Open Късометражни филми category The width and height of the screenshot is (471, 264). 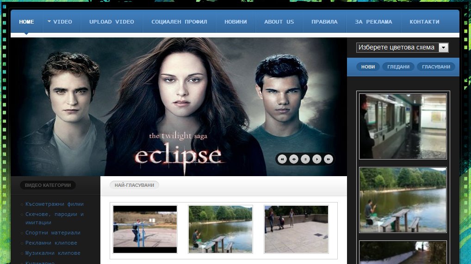(55, 204)
